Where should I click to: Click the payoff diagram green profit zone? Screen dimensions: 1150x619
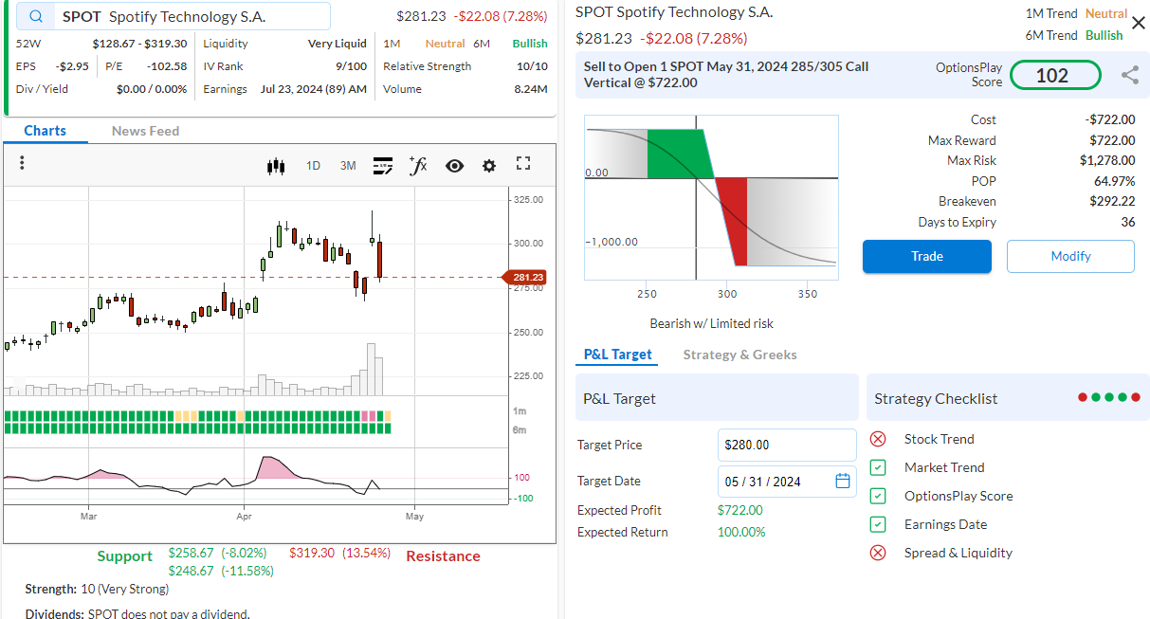pos(678,154)
